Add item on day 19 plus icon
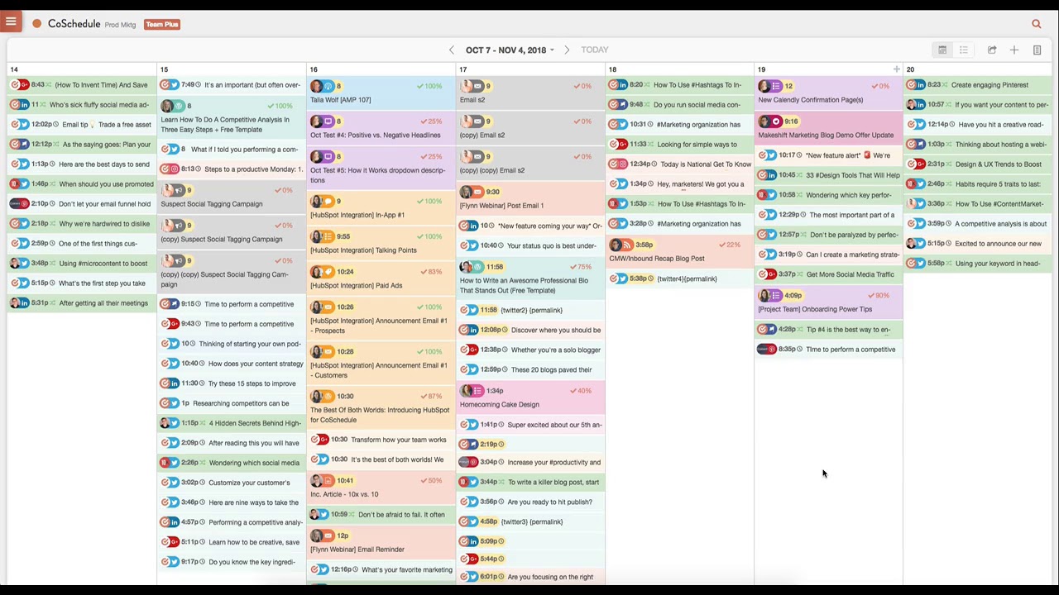 896,69
